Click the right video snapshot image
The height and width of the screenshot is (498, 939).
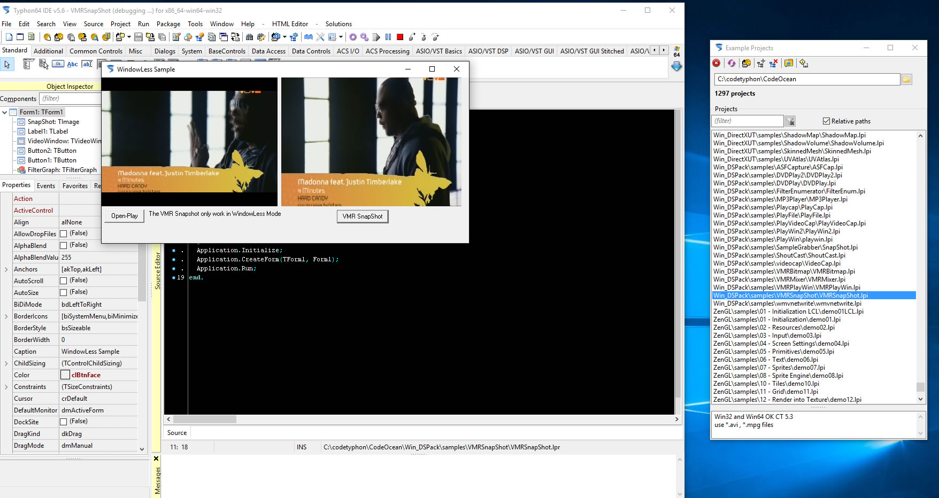[x=371, y=142]
